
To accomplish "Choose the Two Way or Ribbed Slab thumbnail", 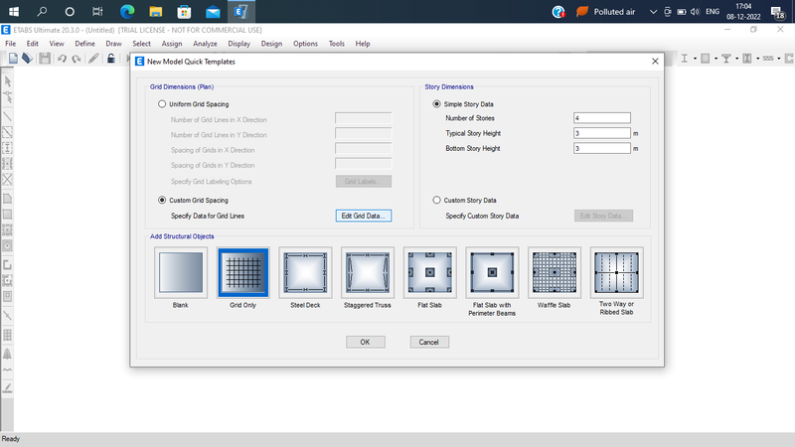I will (616, 272).
